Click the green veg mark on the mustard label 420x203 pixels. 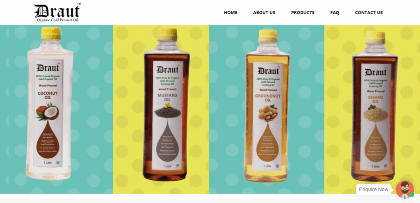click(x=177, y=166)
